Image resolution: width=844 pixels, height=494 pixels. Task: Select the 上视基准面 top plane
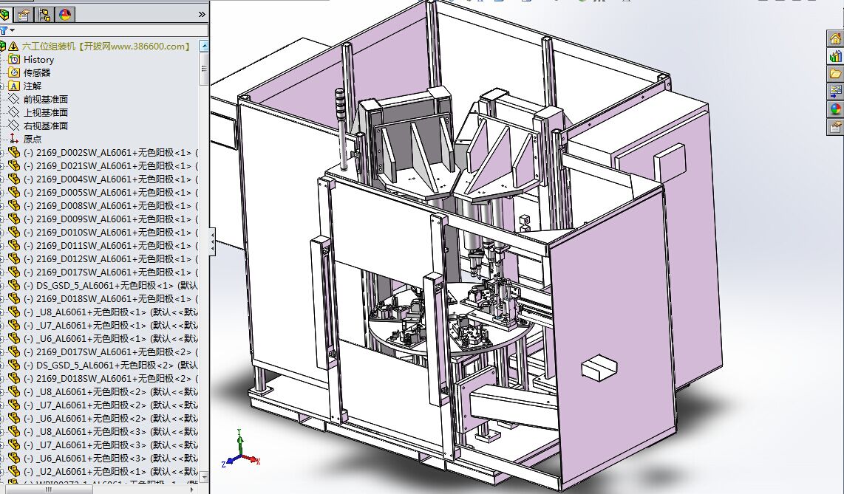(45, 112)
